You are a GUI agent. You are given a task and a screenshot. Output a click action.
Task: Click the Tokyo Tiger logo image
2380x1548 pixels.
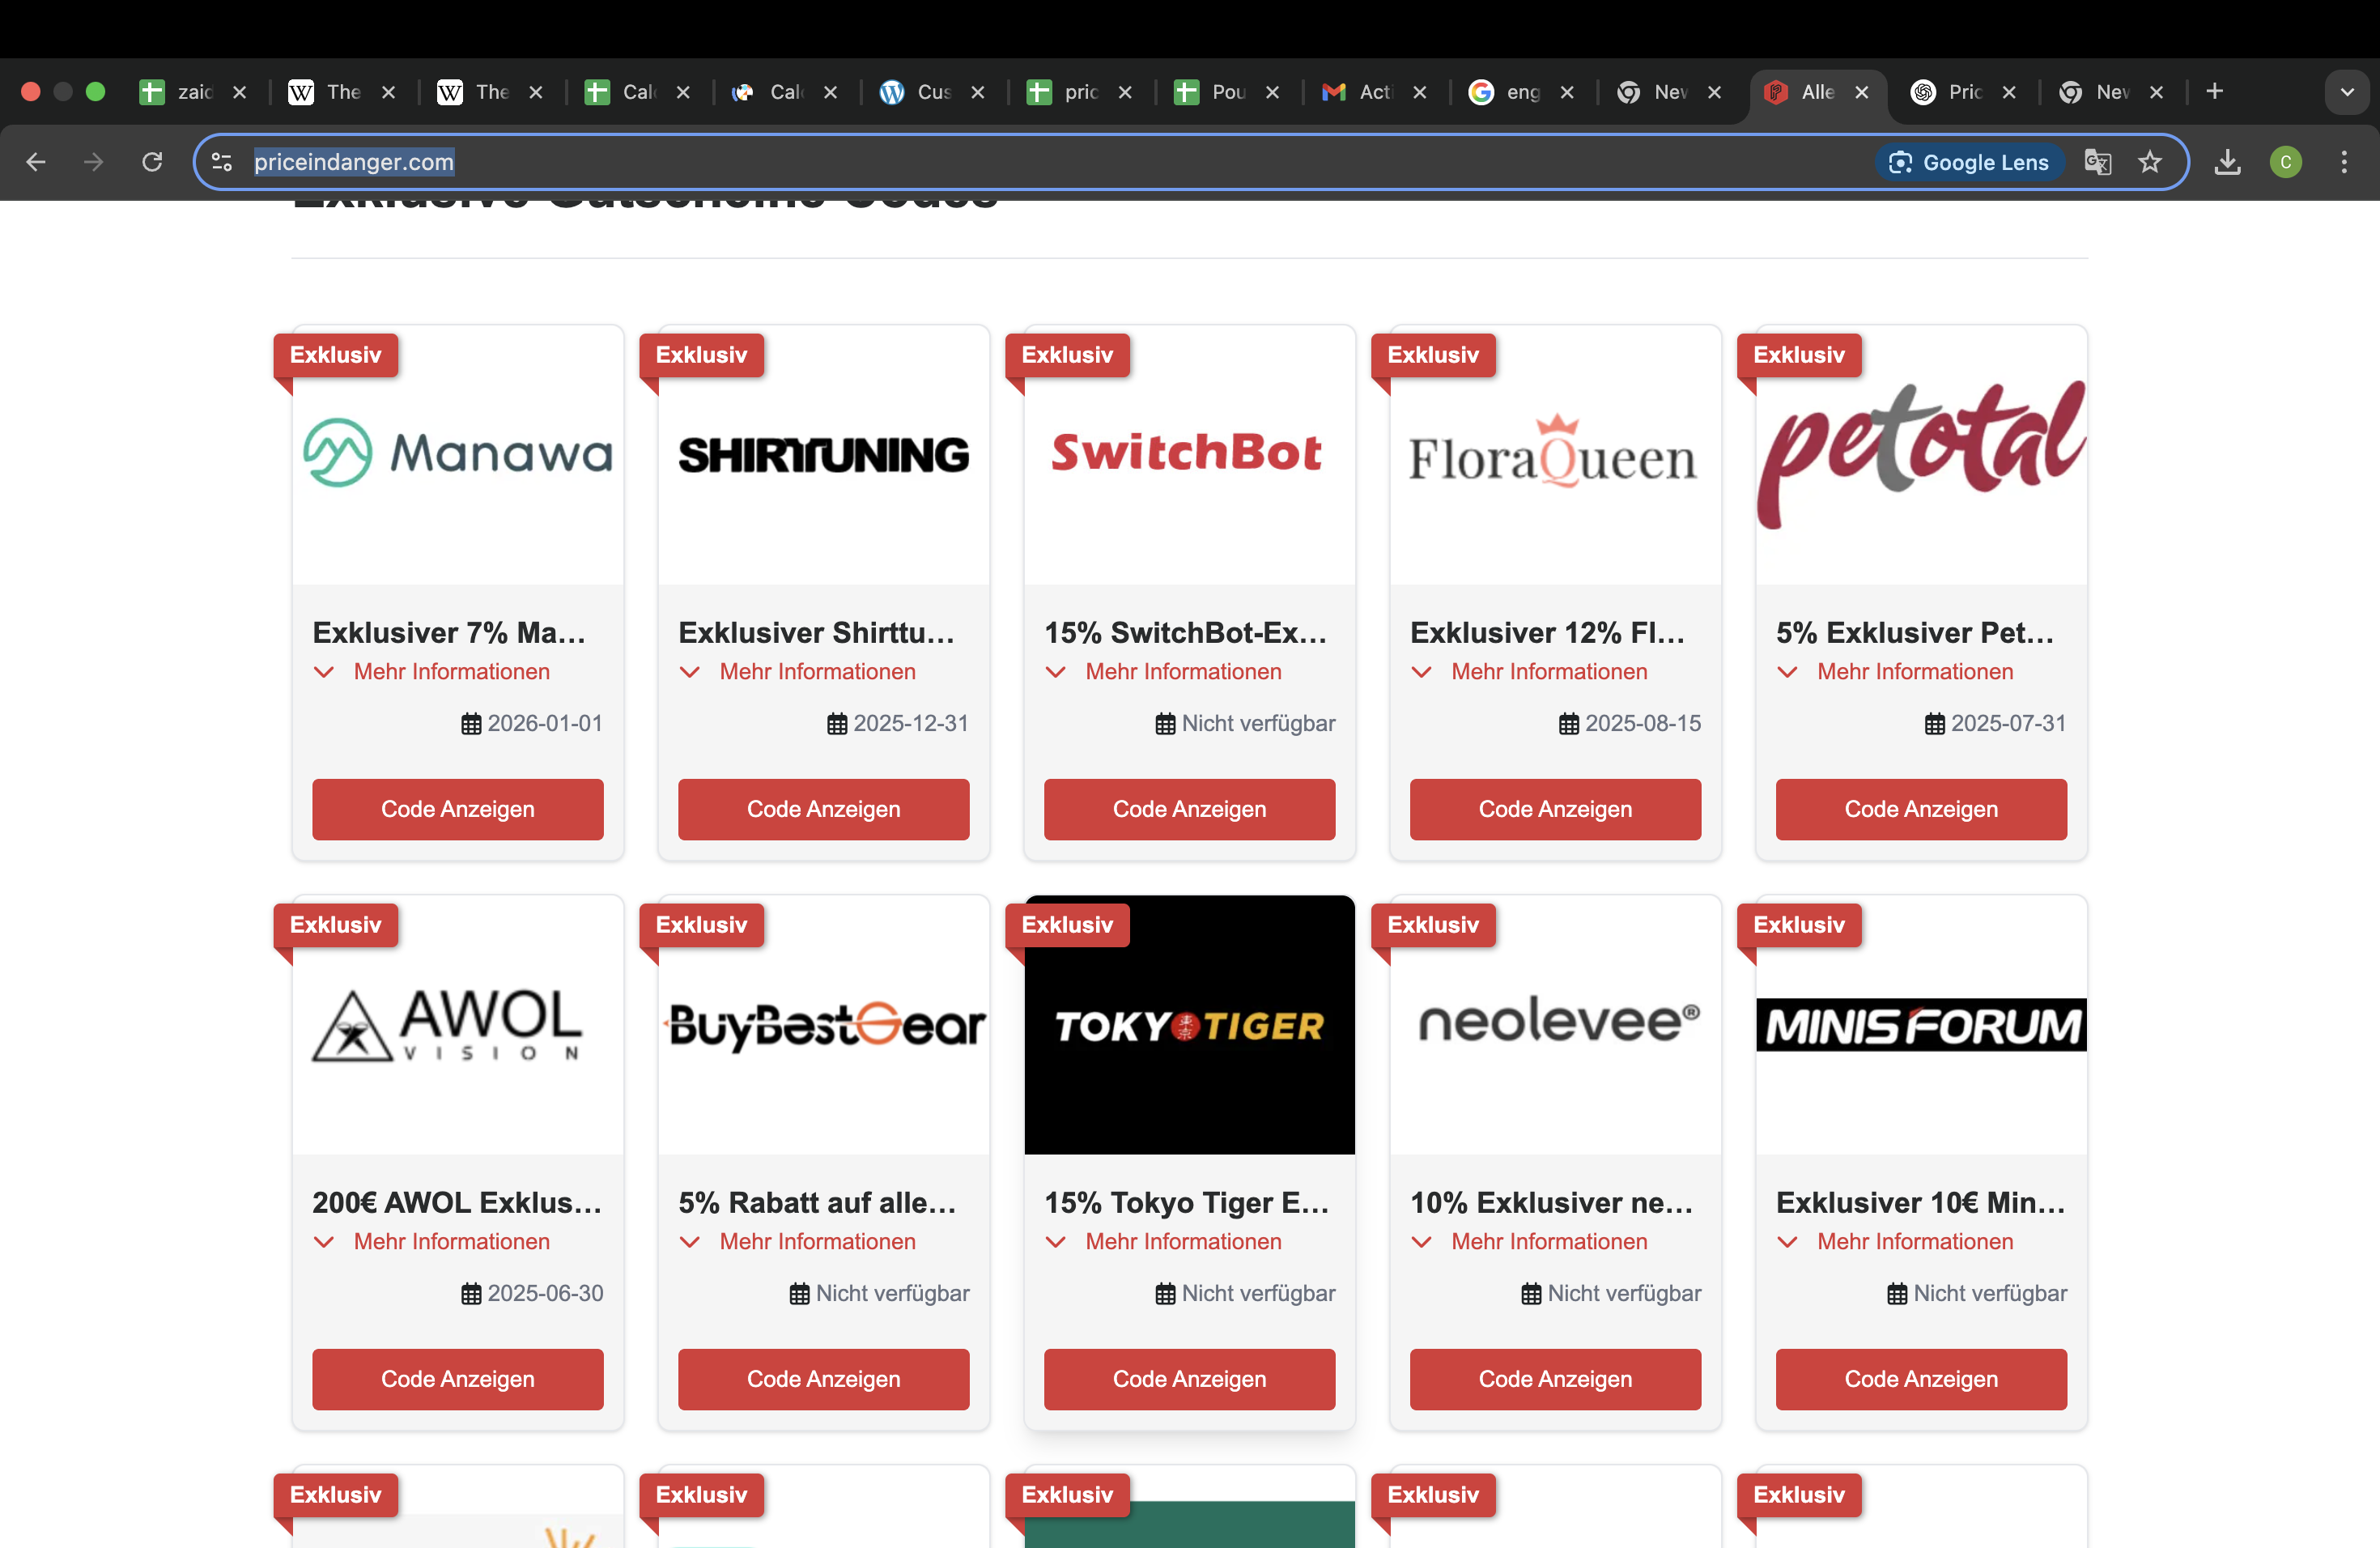(1190, 1025)
